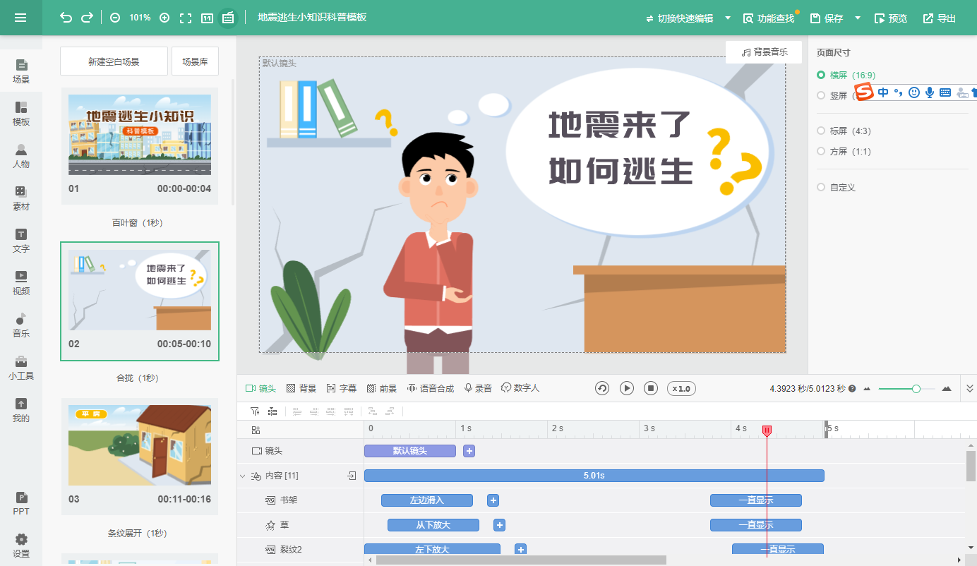Viewport: 977px width, 566px height.
Task: Open the 录音 recording tab
Action: pos(478,388)
